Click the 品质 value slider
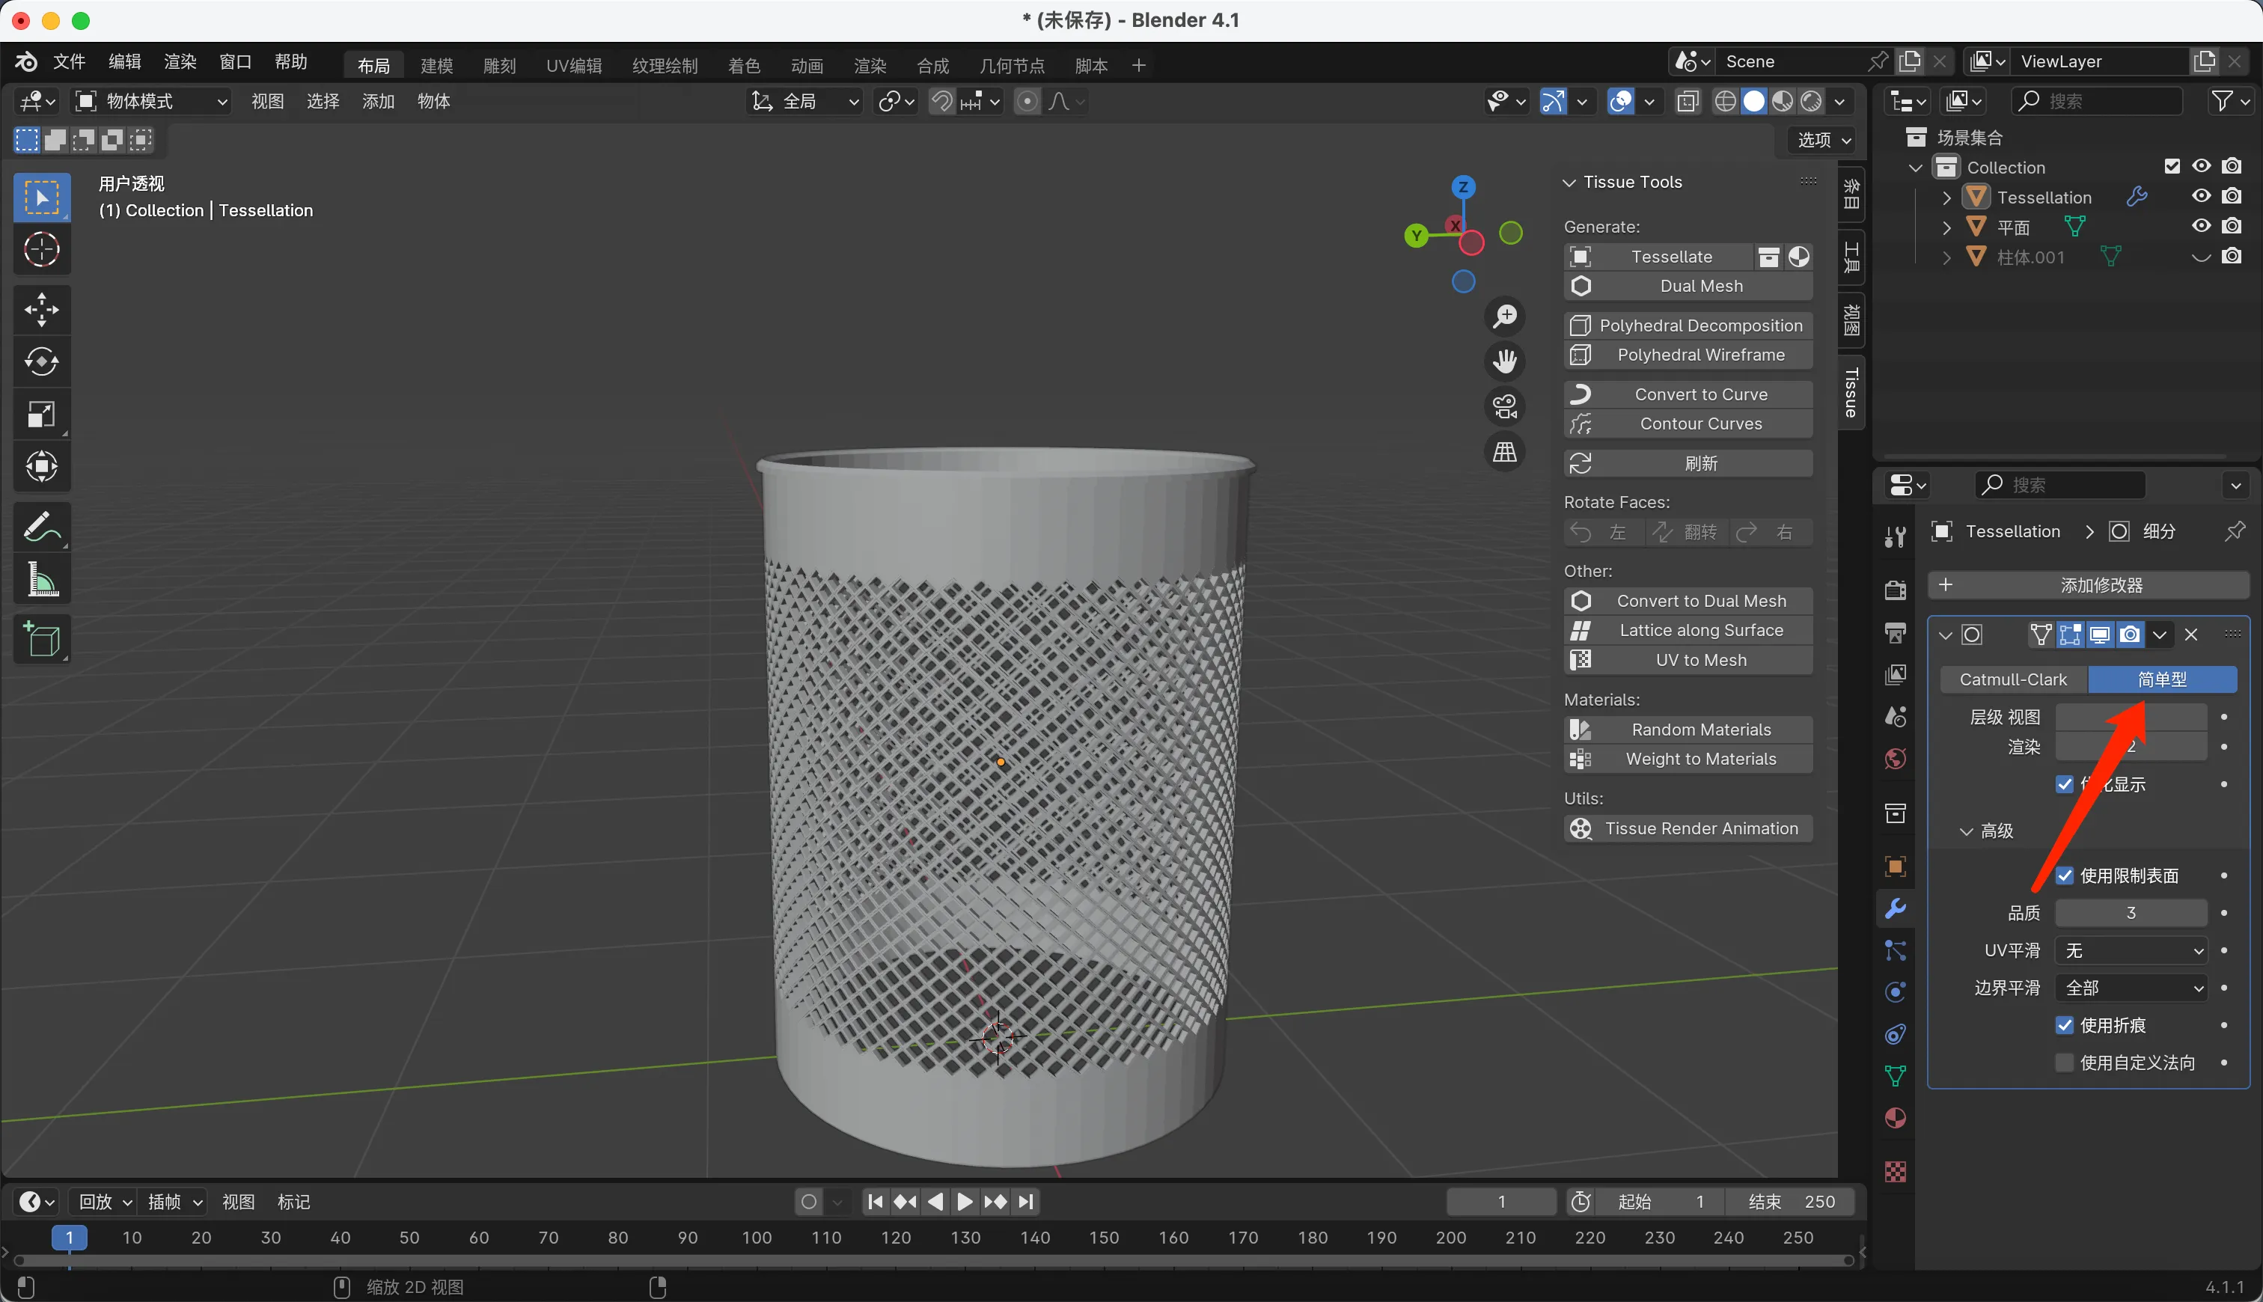Image resolution: width=2263 pixels, height=1302 pixels. point(2131,913)
